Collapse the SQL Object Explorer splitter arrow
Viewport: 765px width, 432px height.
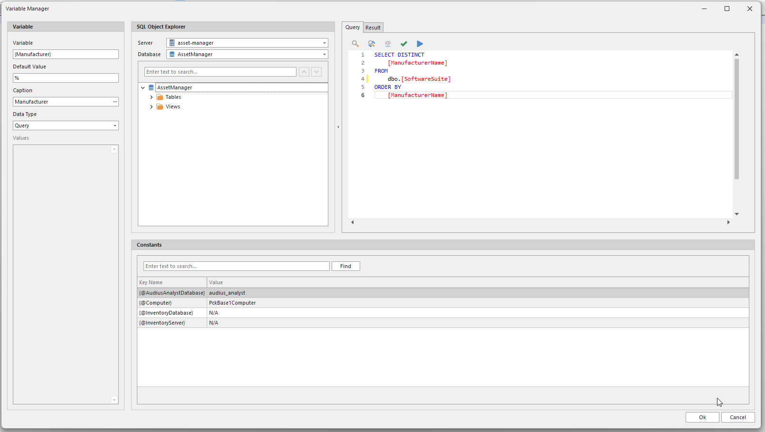click(338, 127)
